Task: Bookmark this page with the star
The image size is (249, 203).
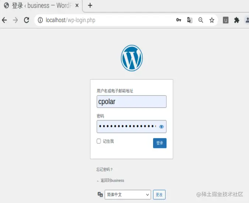Action: tap(212, 20)
